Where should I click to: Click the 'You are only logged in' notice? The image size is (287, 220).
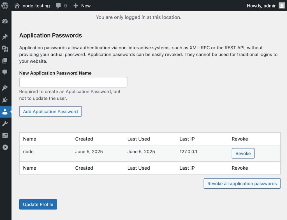138,17
